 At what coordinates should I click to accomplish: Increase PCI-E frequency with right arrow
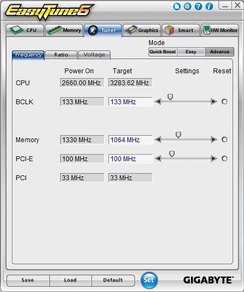(214, 158)
